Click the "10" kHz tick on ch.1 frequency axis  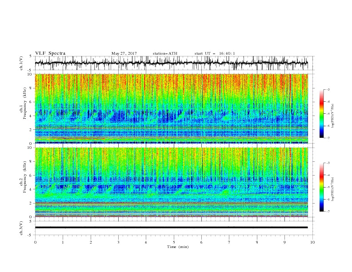[x=30, y=74]
